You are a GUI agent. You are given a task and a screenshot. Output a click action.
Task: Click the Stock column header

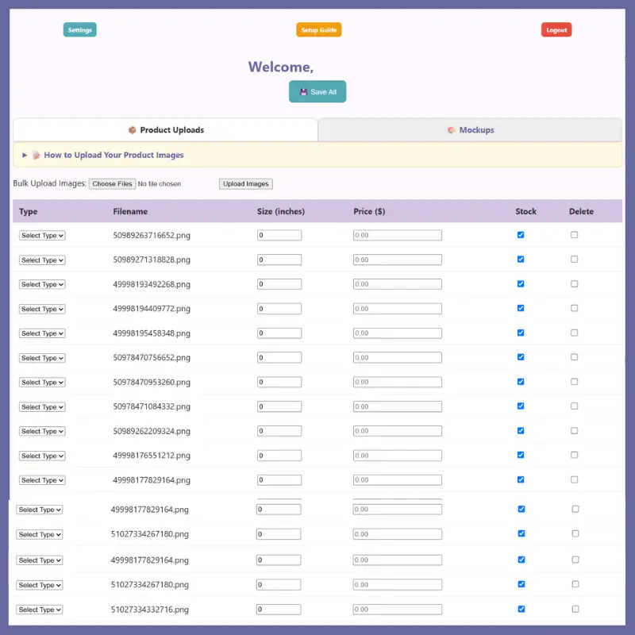tap(525, 211)
